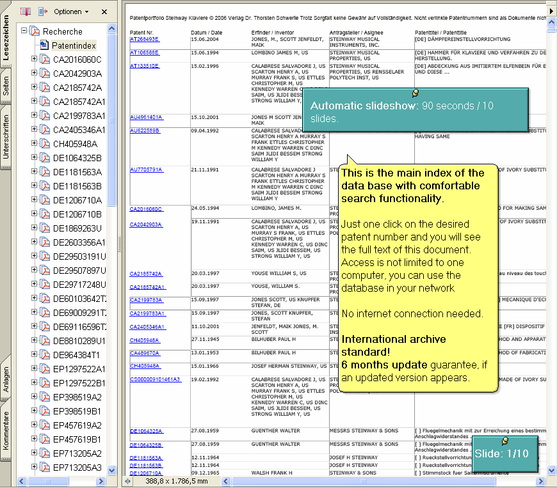This screenshot has height=488, width=557.
Task: Click the PDF icon next to CH405948A
Action: click(45, 144)
